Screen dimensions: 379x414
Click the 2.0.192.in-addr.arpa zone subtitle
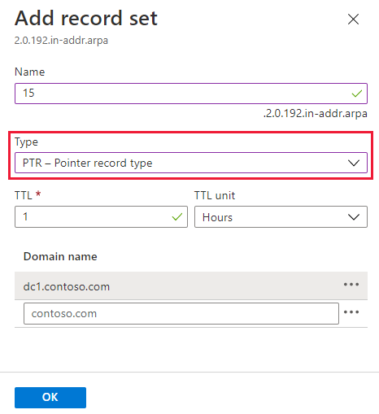[x=61, y=41]
